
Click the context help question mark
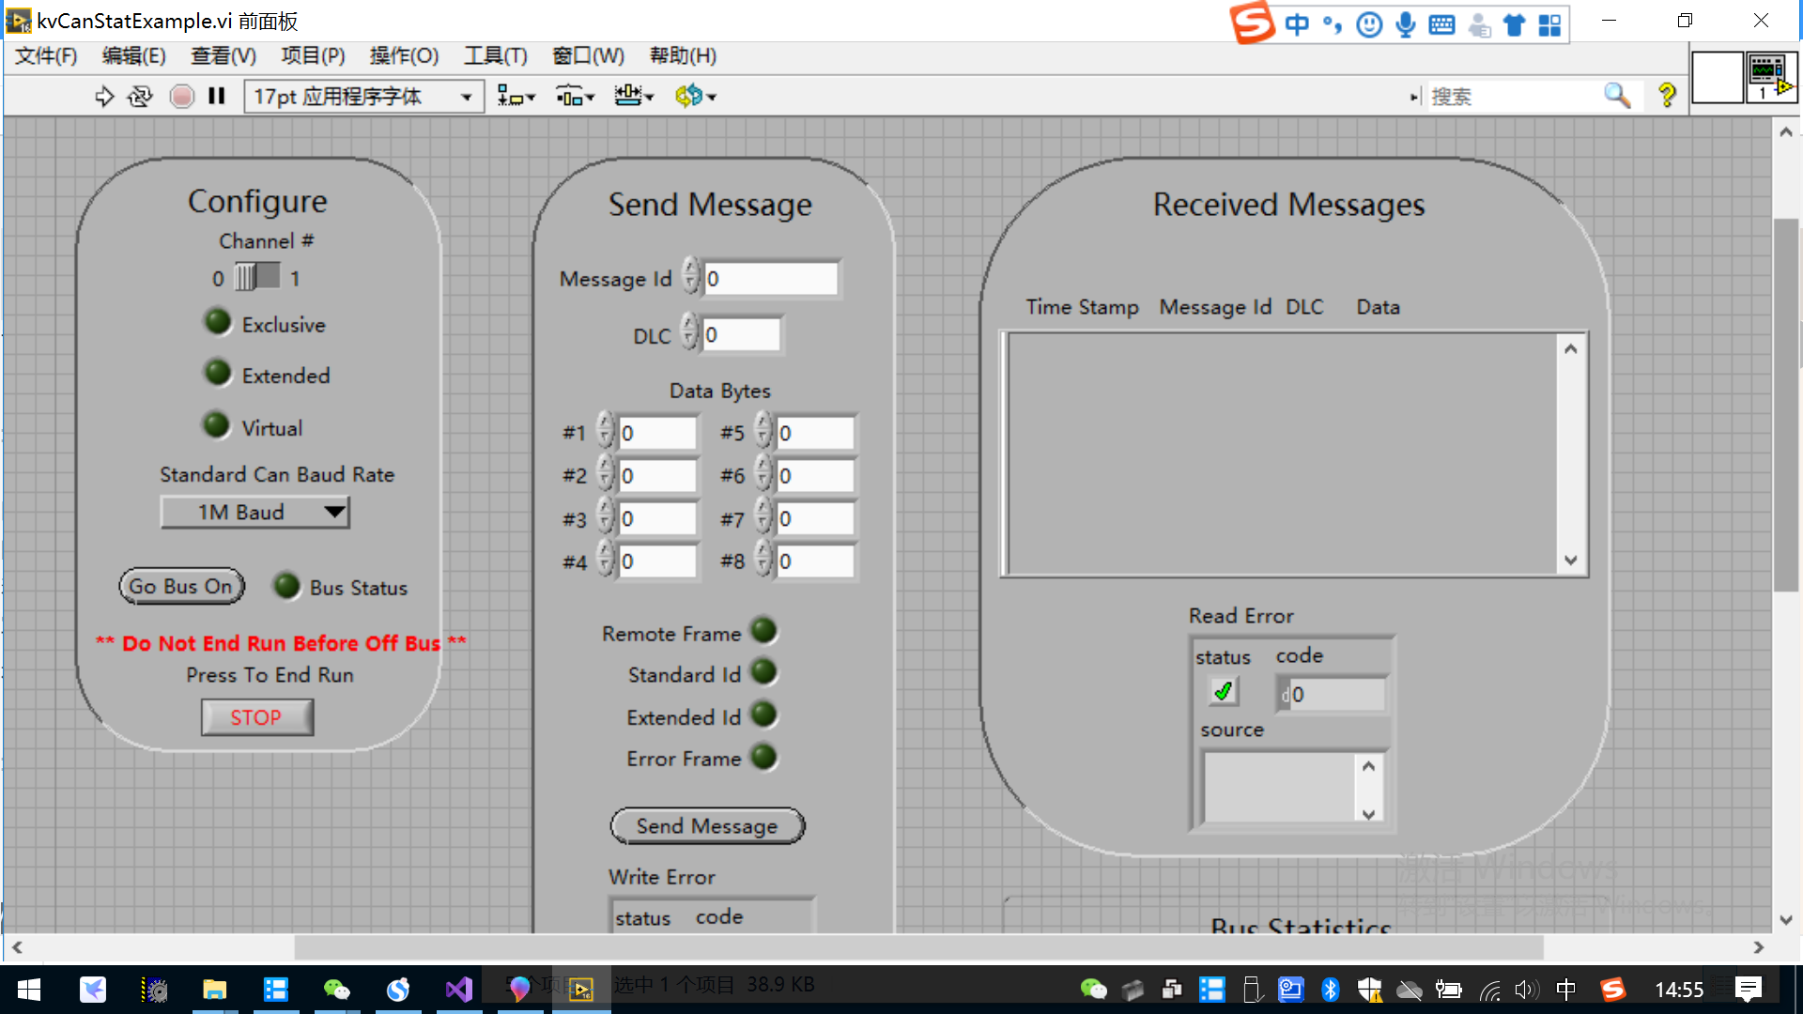click(1667, 96)
